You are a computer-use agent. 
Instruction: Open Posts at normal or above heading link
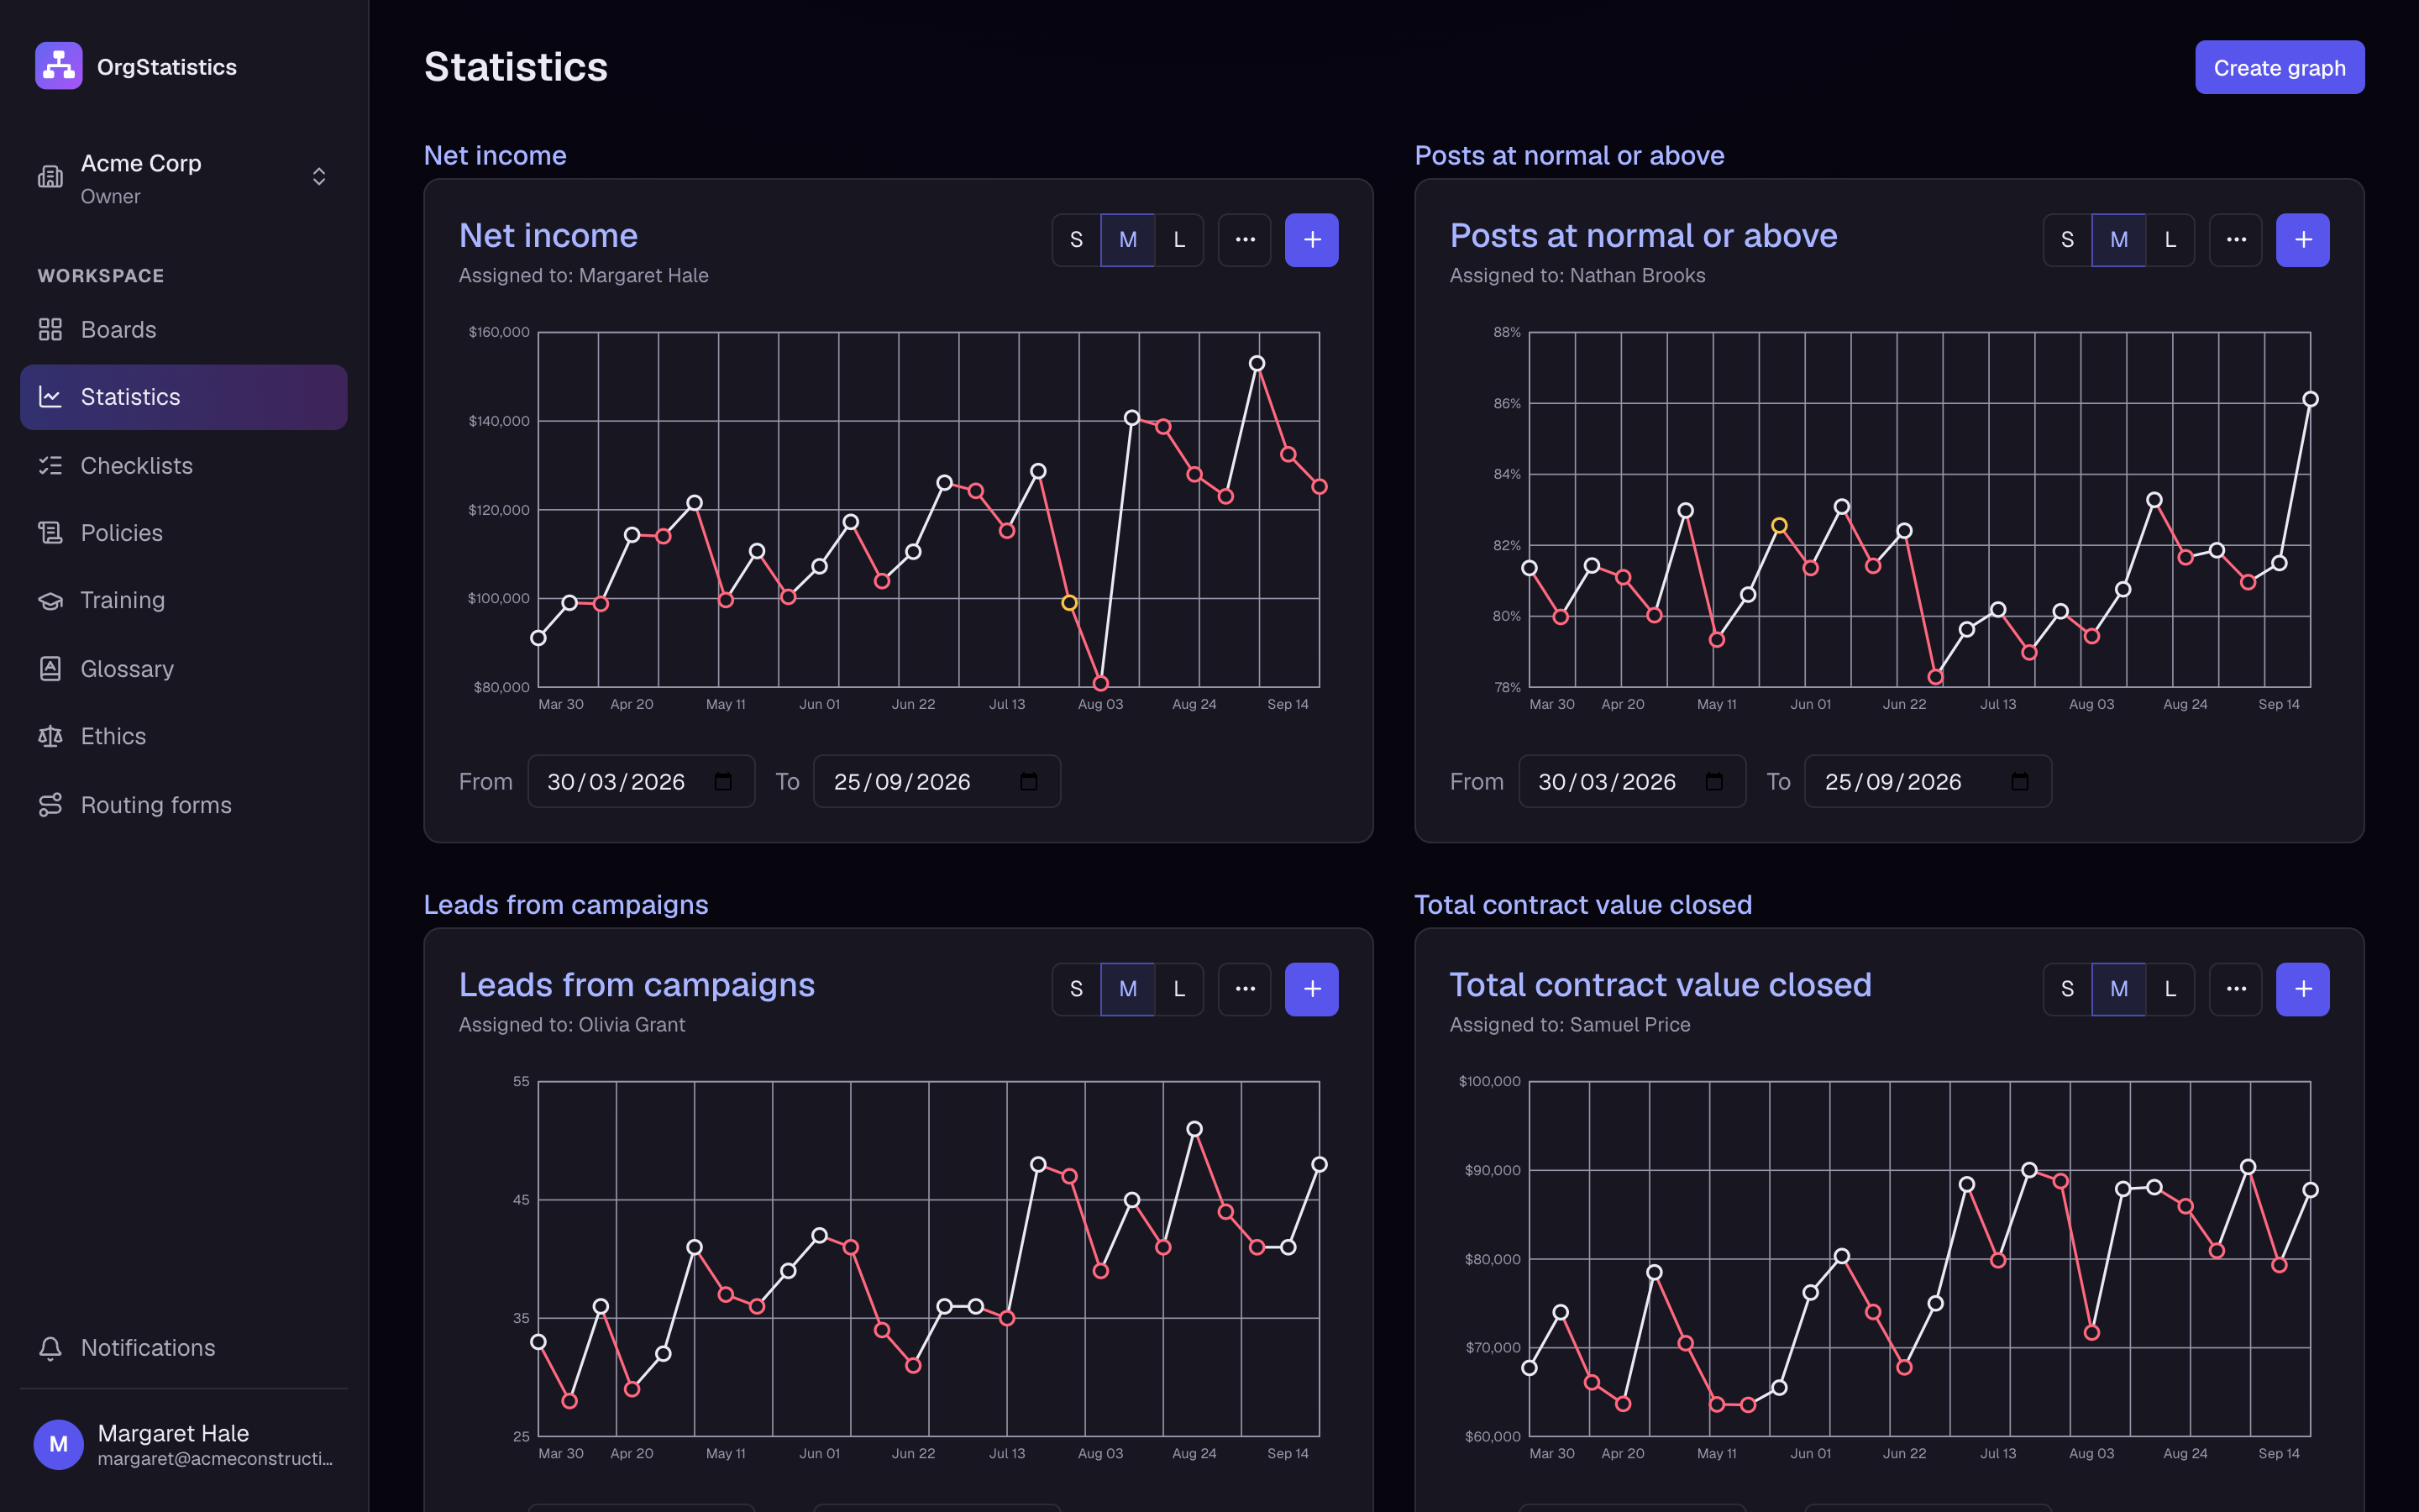click(x=1569, y=155)
